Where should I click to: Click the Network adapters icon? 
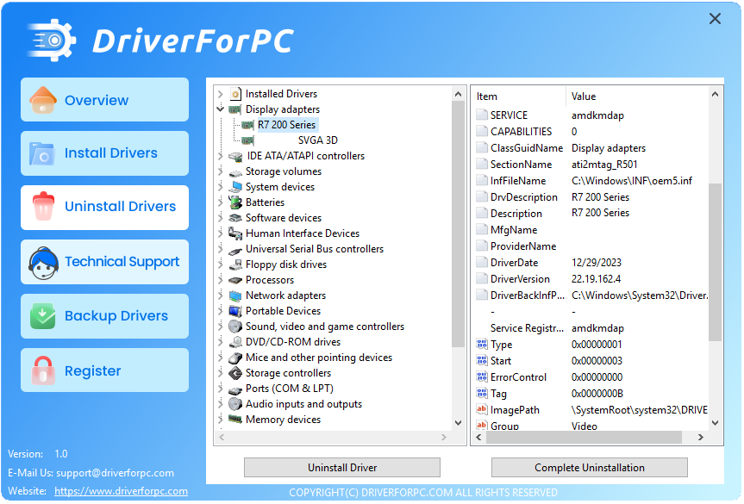(x=235, y=296)
